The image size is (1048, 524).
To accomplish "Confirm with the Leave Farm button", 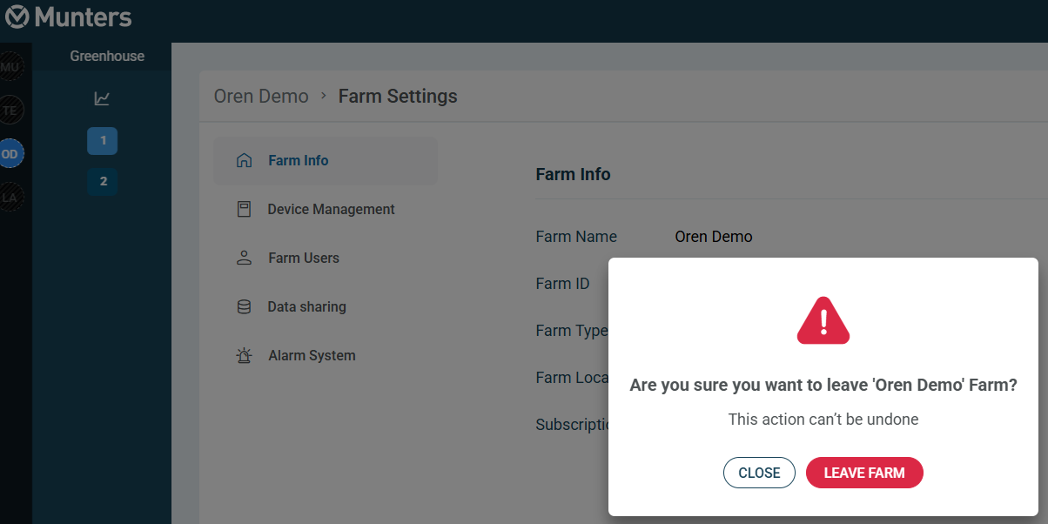I will 864,473.
